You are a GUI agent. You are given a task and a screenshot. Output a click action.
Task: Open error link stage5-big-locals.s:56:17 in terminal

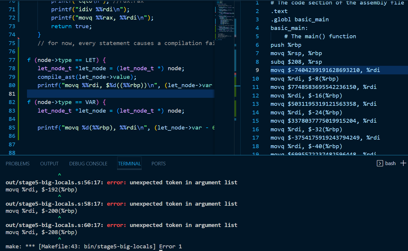(x=54, y=183)
